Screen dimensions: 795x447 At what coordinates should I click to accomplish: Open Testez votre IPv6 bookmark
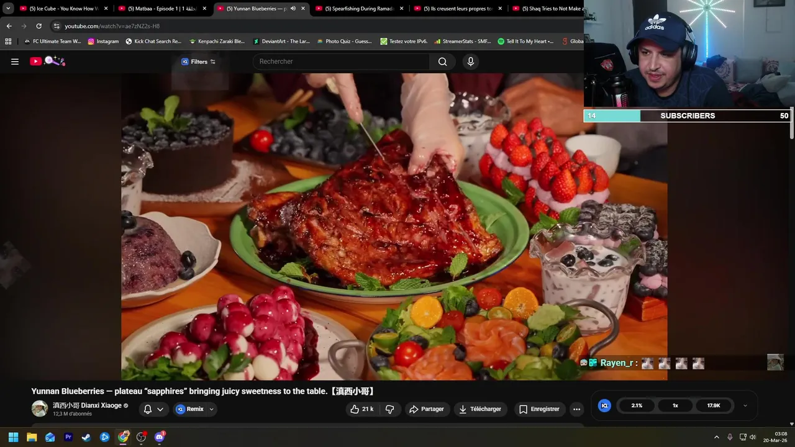[x=404, y=42]
